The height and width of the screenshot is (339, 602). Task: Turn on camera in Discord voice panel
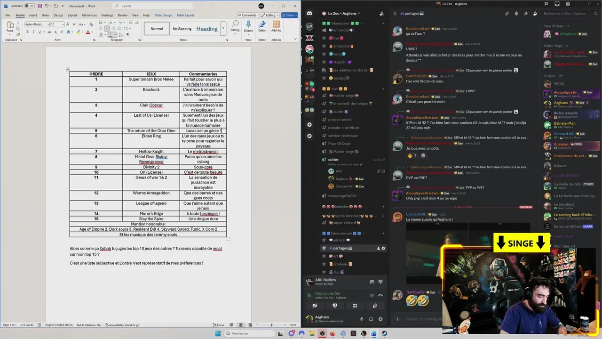coord(315,306)
